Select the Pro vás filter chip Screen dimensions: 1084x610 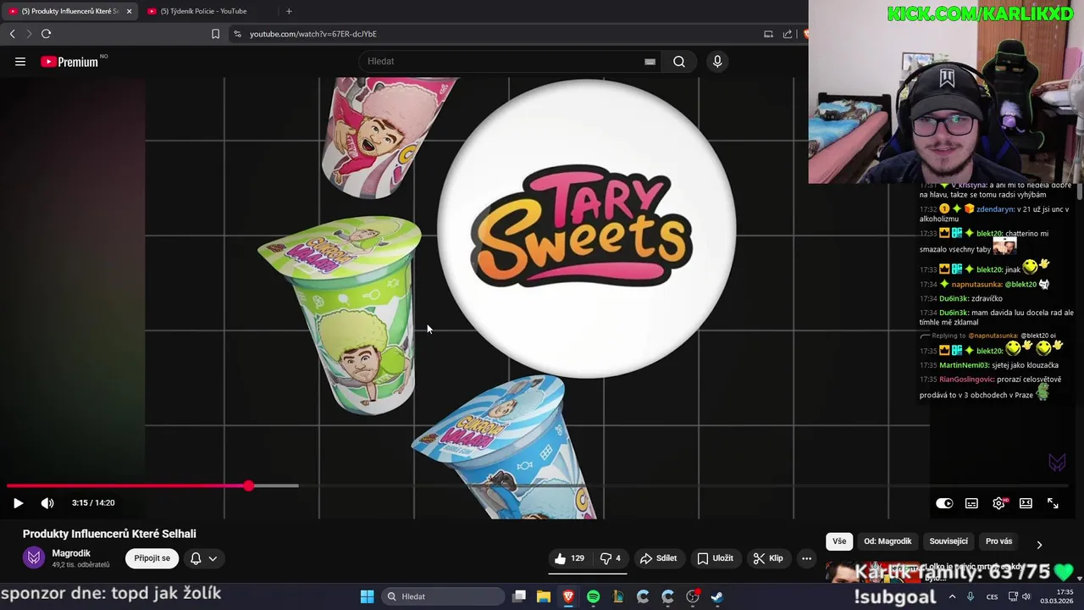(x=998, y=541)
